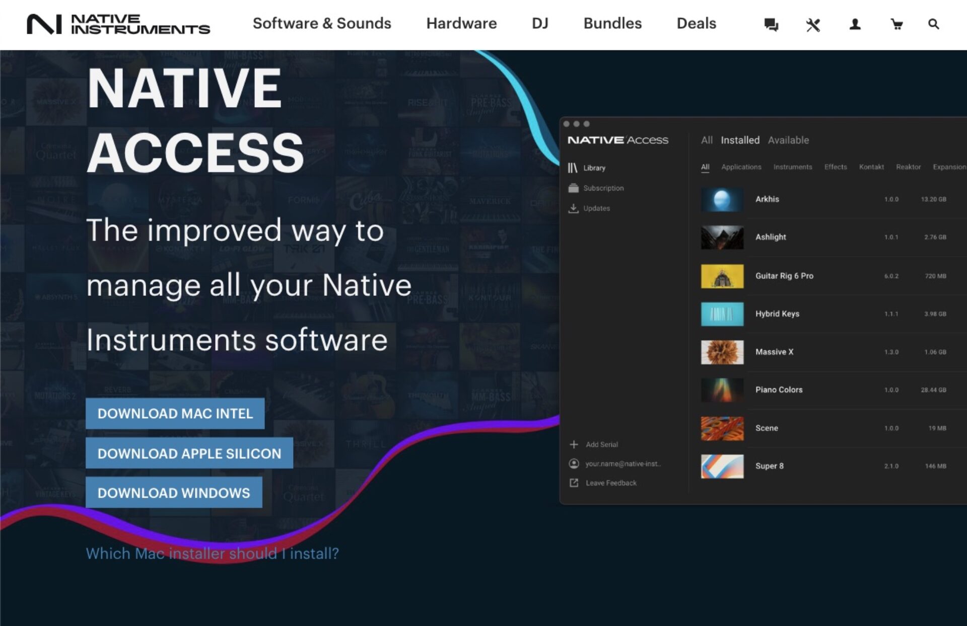Image resolution: width=967 pixels, height=626 pixels.
Task: Click the Add Serial plus icon
Action: 574,444
